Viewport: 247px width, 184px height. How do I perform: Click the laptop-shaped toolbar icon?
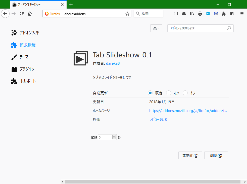[x=184, y=14]
